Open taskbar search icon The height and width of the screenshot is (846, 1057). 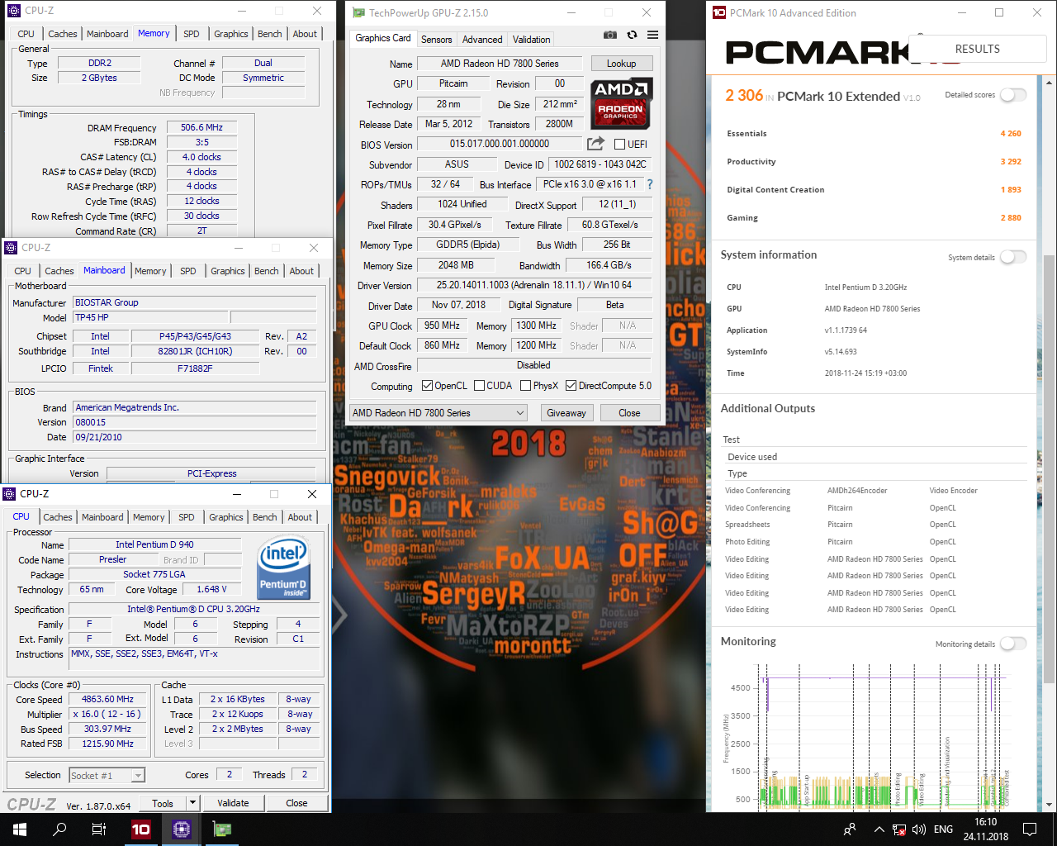(x=59, y=829)
